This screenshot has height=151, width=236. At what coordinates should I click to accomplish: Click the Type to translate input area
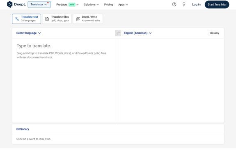pyautogui.click(x=65, y=80)
